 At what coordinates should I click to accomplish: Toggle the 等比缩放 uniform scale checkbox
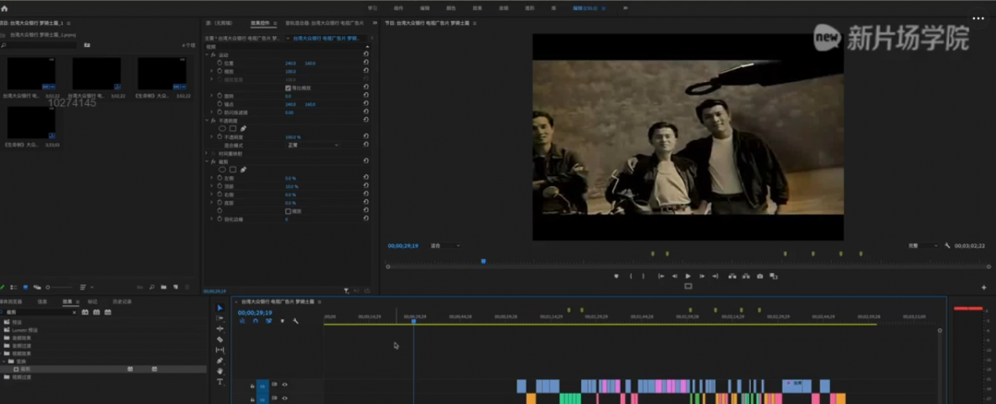pos(288,88)
